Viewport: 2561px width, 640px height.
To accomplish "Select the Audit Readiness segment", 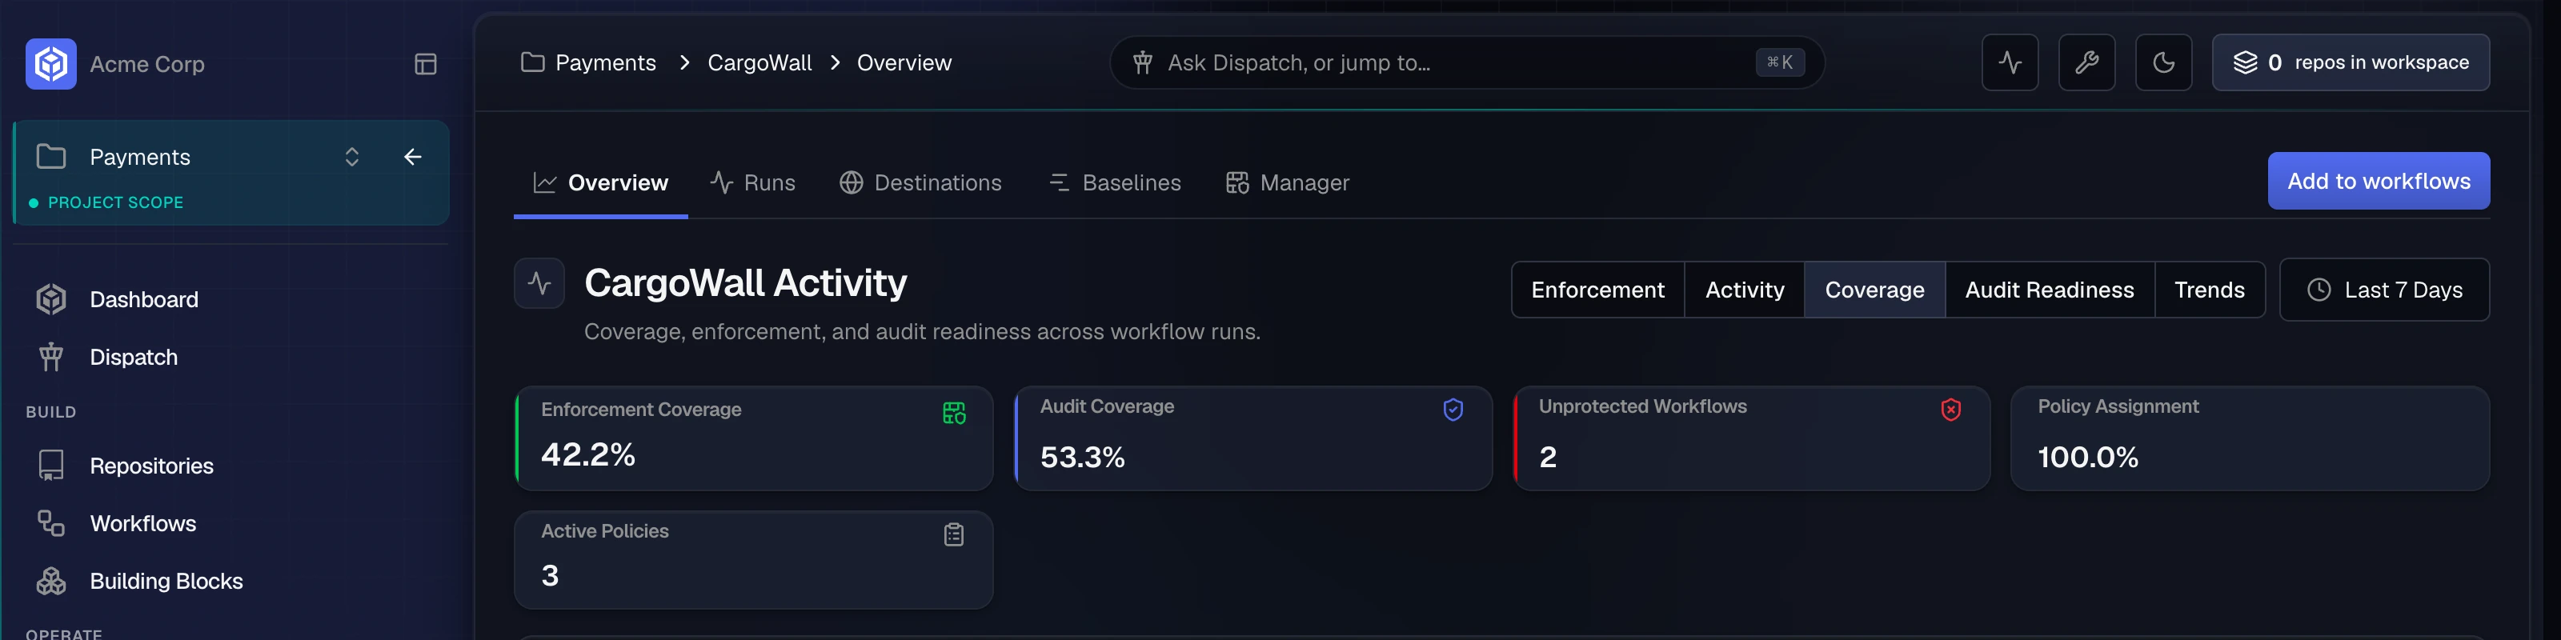I will (2049, 290).
